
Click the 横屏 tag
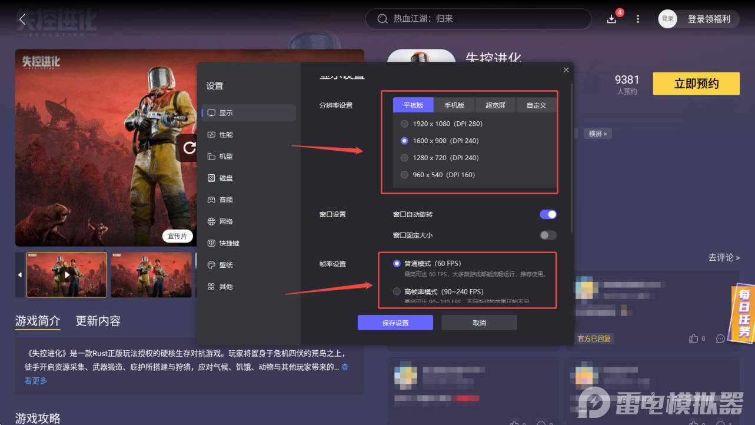pyautogui.click(x=598, y=134)
